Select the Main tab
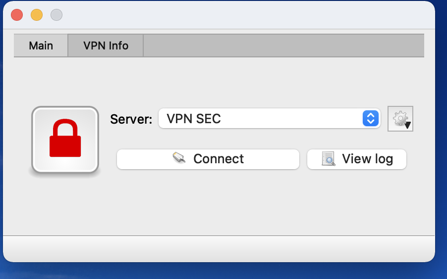Viewport: 447px width, 279px height. click(x=41, y=46)
